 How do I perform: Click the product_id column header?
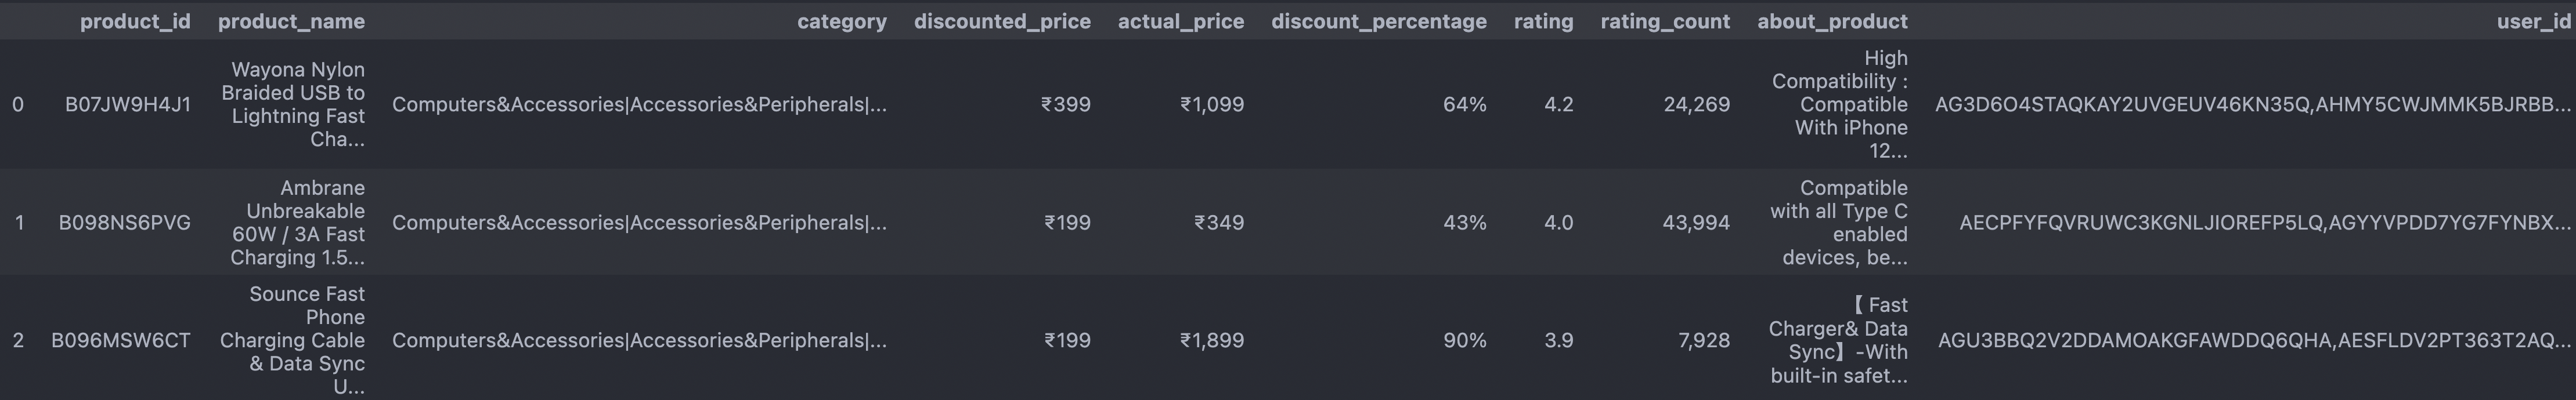[135, 21]
